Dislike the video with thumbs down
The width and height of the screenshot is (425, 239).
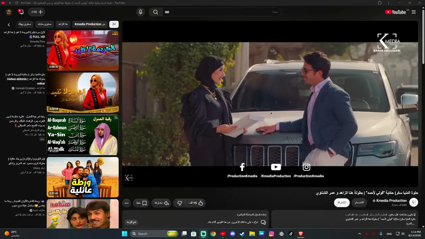[x=180, y=203]
